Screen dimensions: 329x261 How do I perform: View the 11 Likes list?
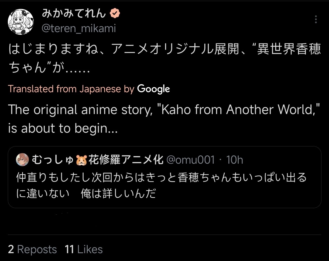[84, 249]
